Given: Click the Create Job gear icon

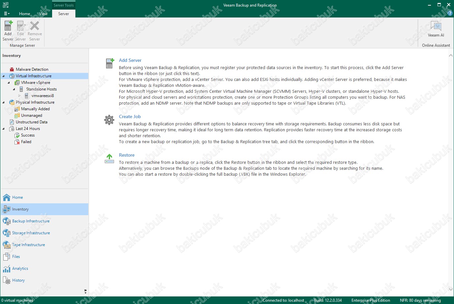Looking at the screenshot, I should 109,120.
